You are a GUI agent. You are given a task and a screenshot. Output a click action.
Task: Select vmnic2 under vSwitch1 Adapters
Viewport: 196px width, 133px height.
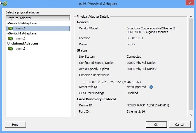click(x=20, y=38)
